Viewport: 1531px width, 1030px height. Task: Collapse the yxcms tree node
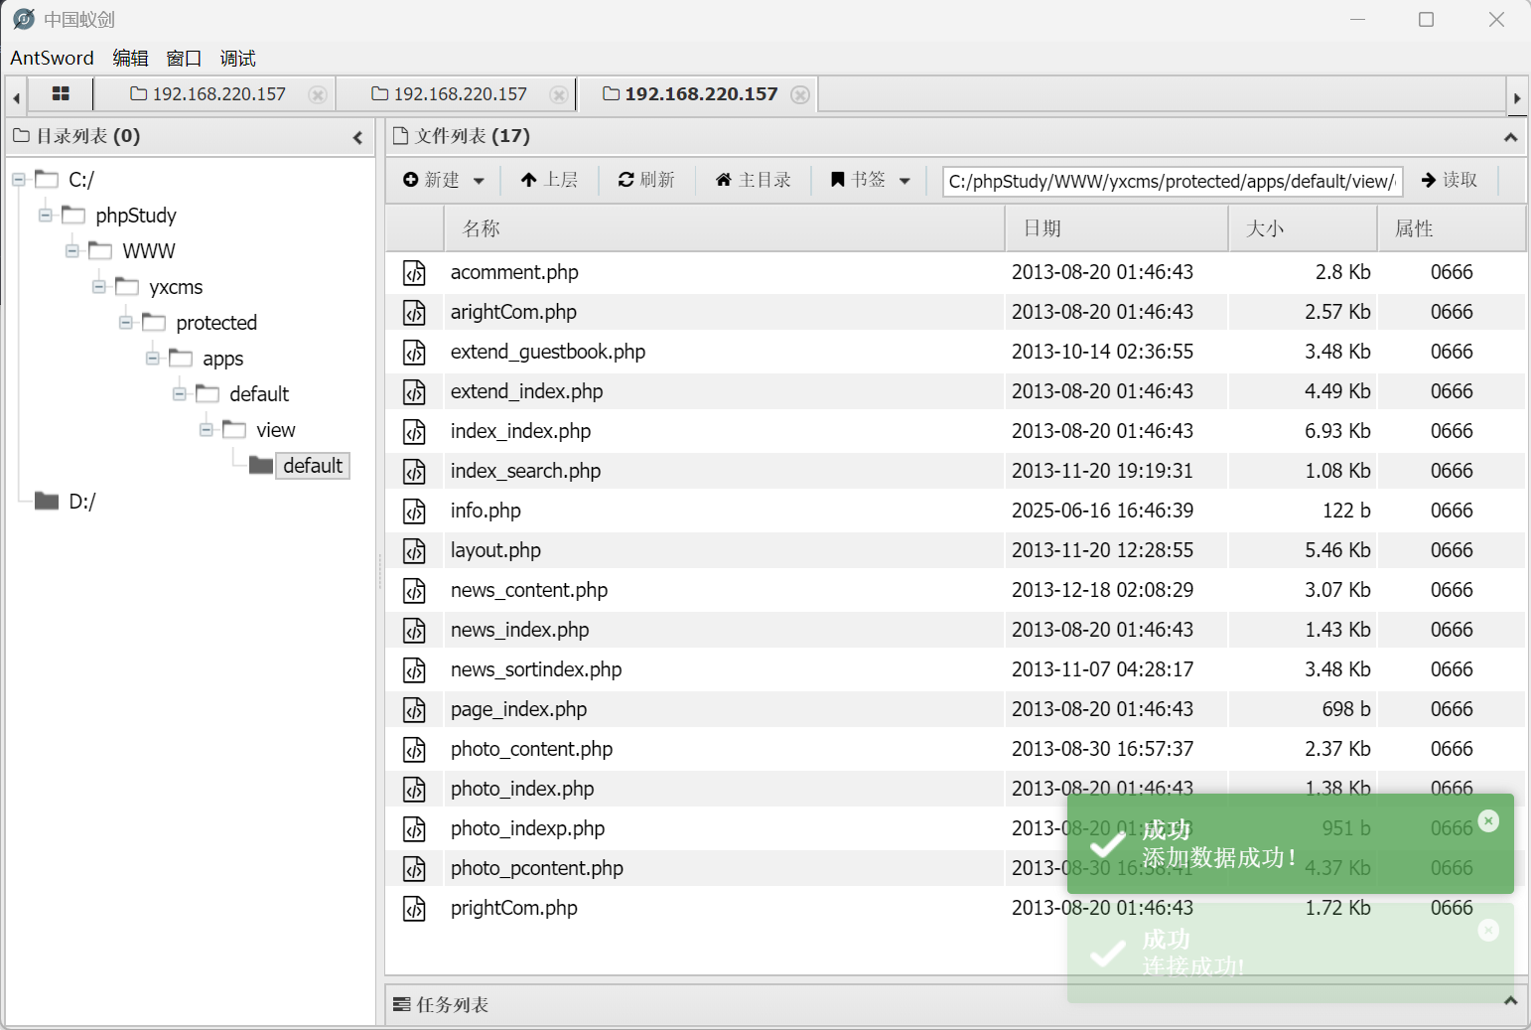(99, 287)
